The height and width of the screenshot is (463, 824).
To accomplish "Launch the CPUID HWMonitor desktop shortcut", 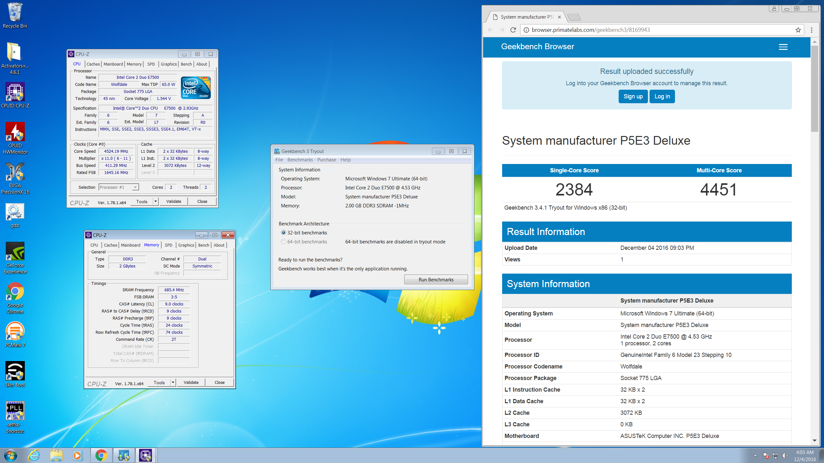I will 15,138.
